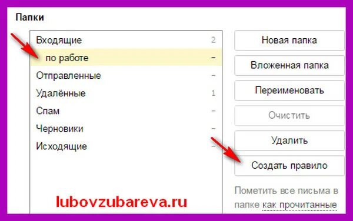The width and height of the screenshot is (353, 221).
Task: Select the Отправленные folder
Action: pyautogui.click(x=126, y=75)
